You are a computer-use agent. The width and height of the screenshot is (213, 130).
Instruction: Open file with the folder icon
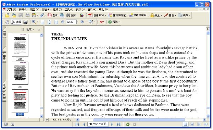7,15
